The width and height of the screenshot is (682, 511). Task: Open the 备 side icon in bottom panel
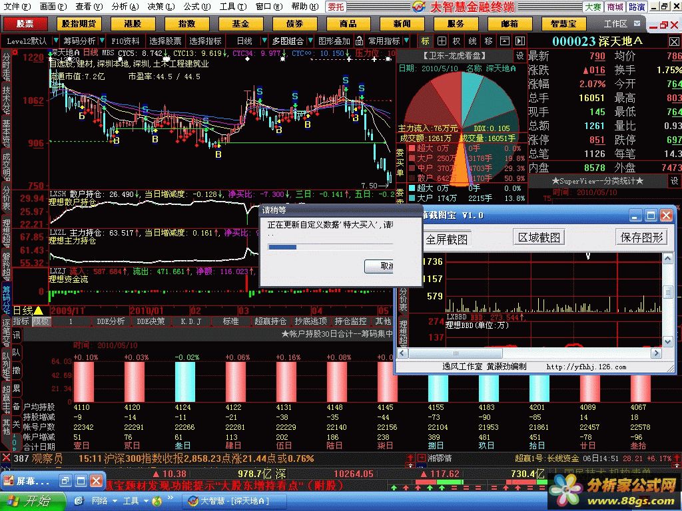16,406
